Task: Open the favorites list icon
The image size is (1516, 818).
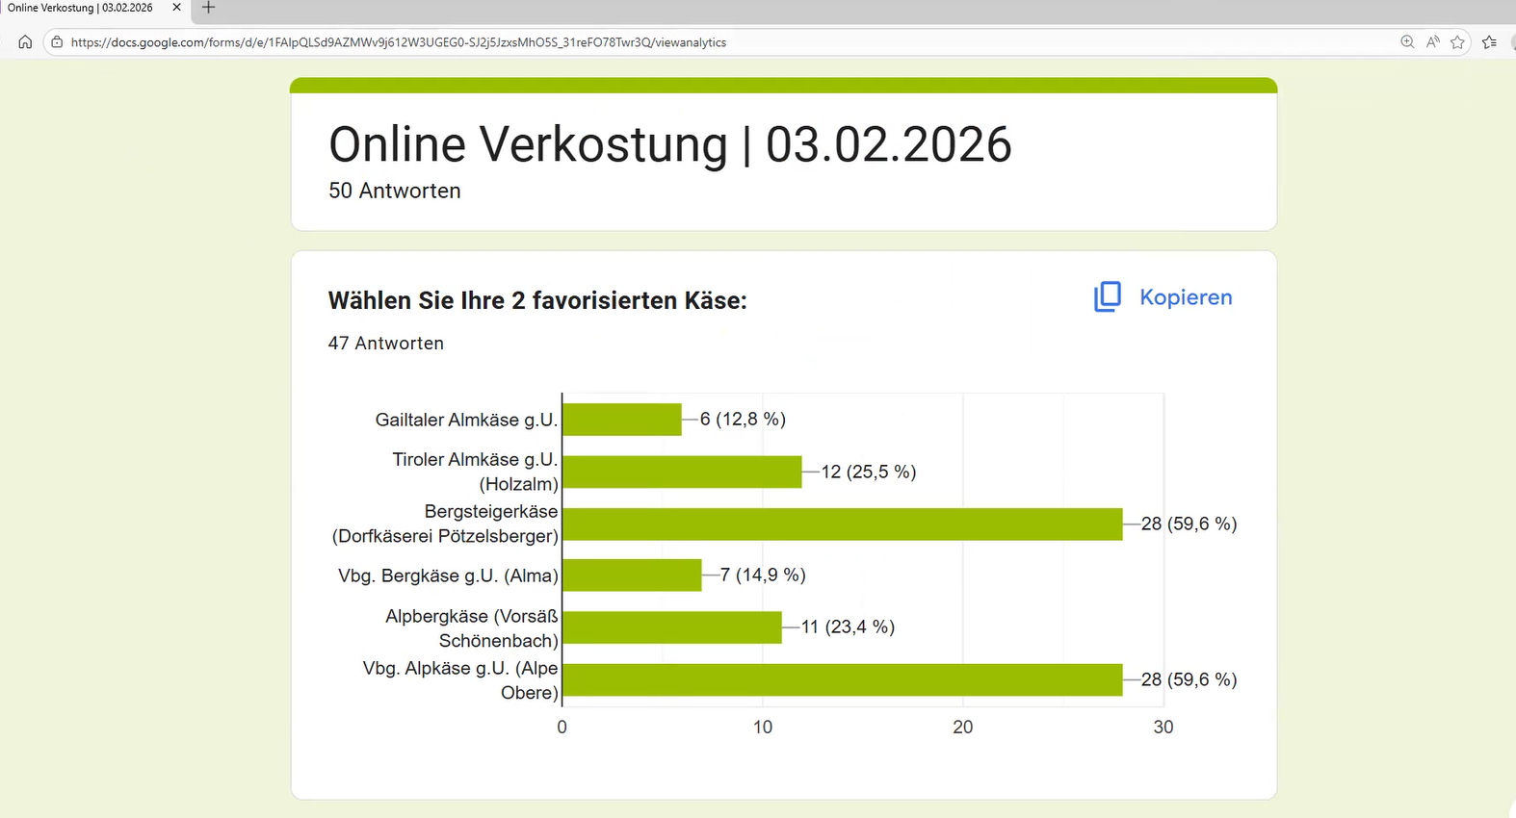Action: [x=1489, y=42]
